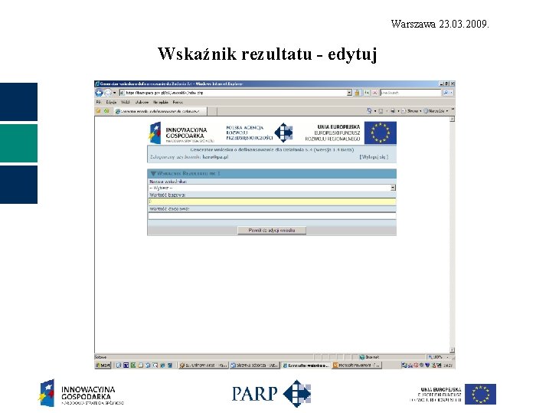
Task: Run search with the magnifier icon
Action: 446,93
